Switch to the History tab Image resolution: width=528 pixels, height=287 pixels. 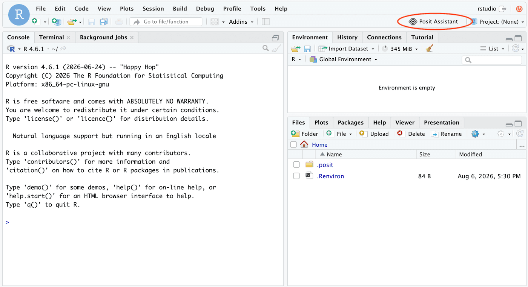pos(347,37)
